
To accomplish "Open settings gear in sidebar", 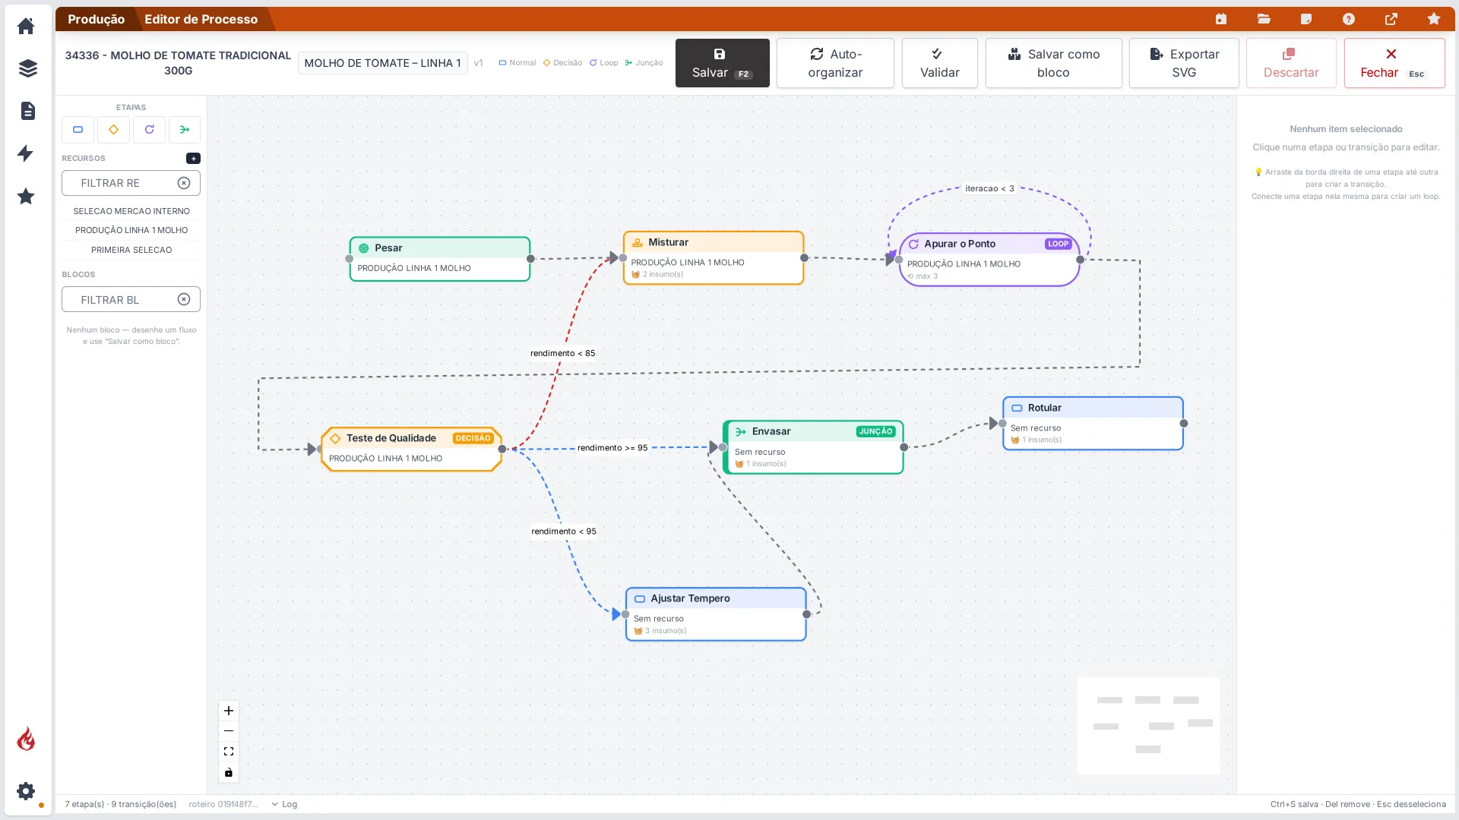I will (x=26, y=791).
